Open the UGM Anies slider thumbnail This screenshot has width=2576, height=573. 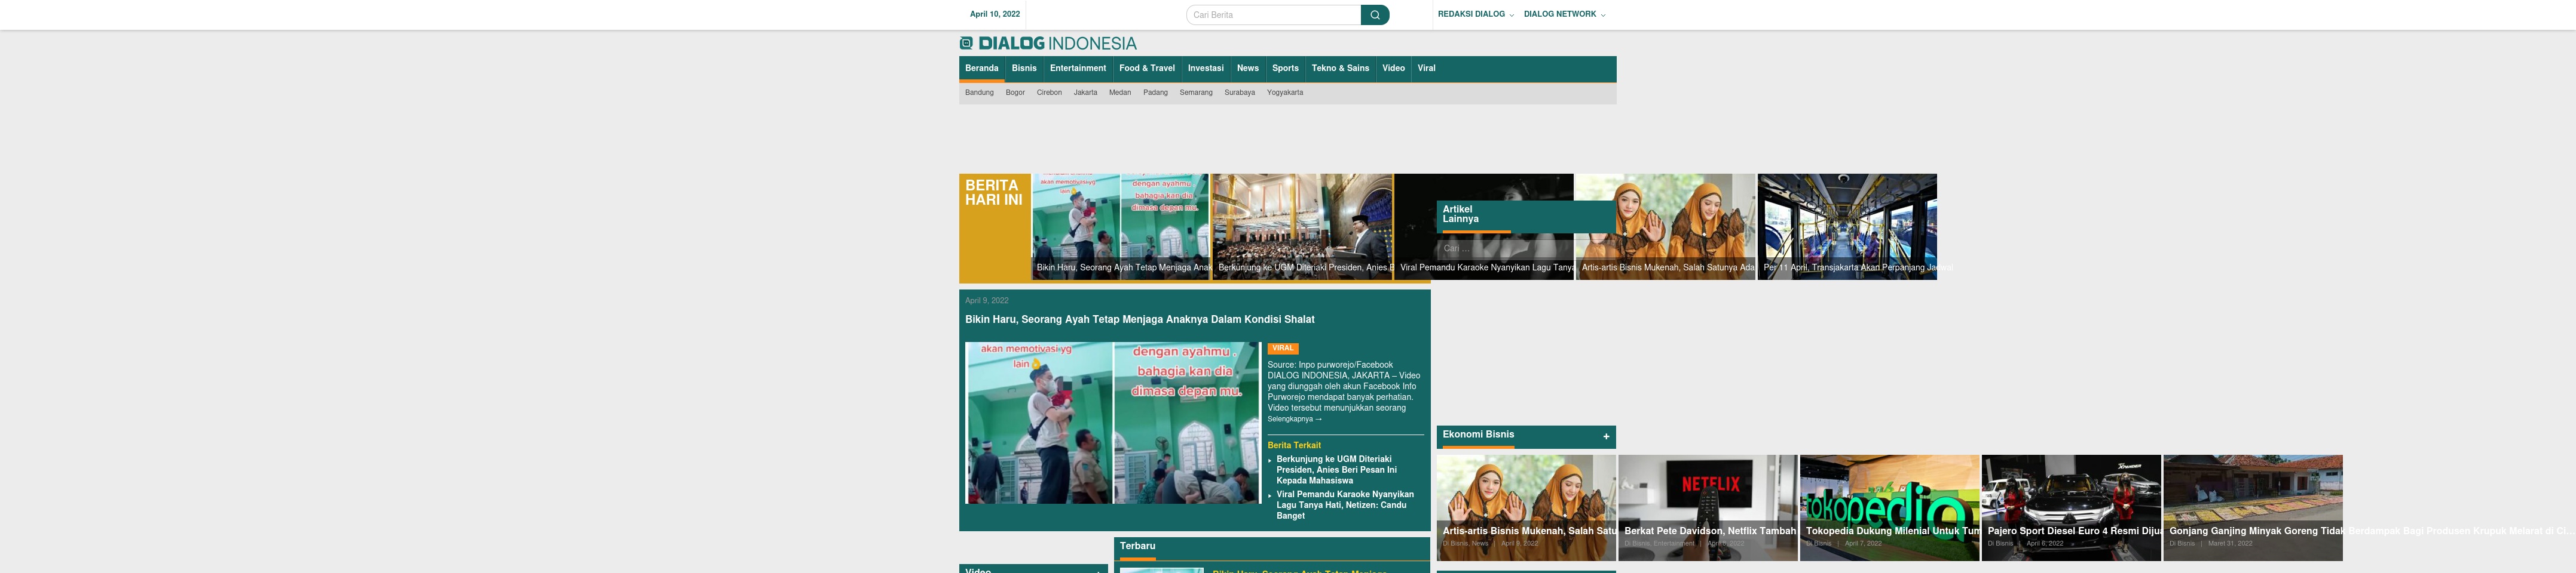pyautogui.click(x=1302, y=227)
